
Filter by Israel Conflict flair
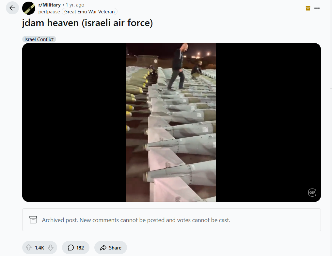(x=39, y=39)
